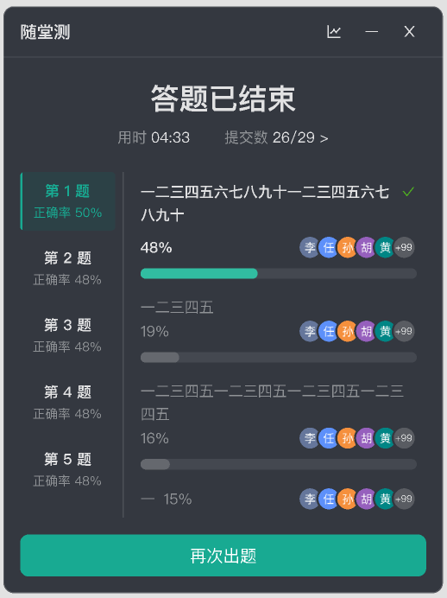Screen dimensions: 447x598
Task: Click 胡 avatar in the 15% option
Action: click(x=366, y=499)
